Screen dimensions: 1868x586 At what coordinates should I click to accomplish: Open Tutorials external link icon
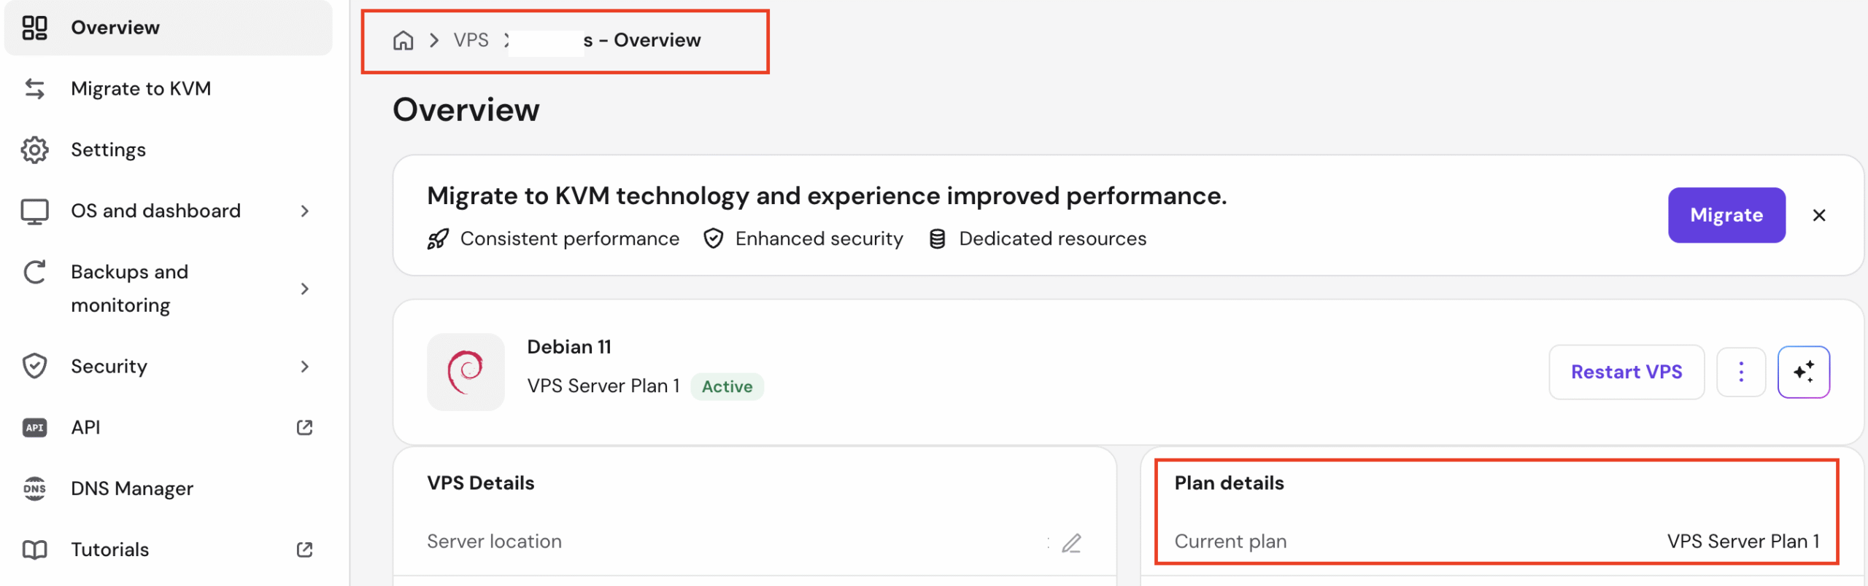(304, 550)
